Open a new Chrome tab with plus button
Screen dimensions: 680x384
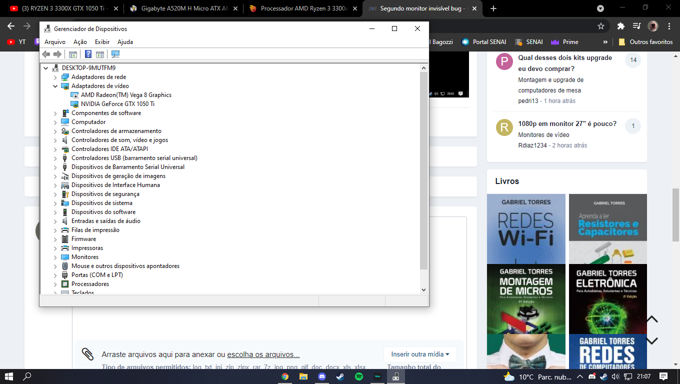coord(493,8)
